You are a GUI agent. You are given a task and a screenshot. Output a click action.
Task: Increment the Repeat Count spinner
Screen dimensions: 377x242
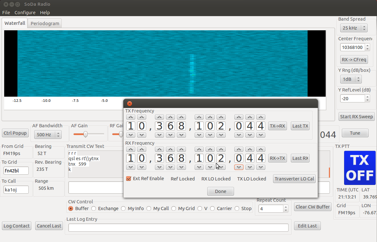click(x=286, y=207)
